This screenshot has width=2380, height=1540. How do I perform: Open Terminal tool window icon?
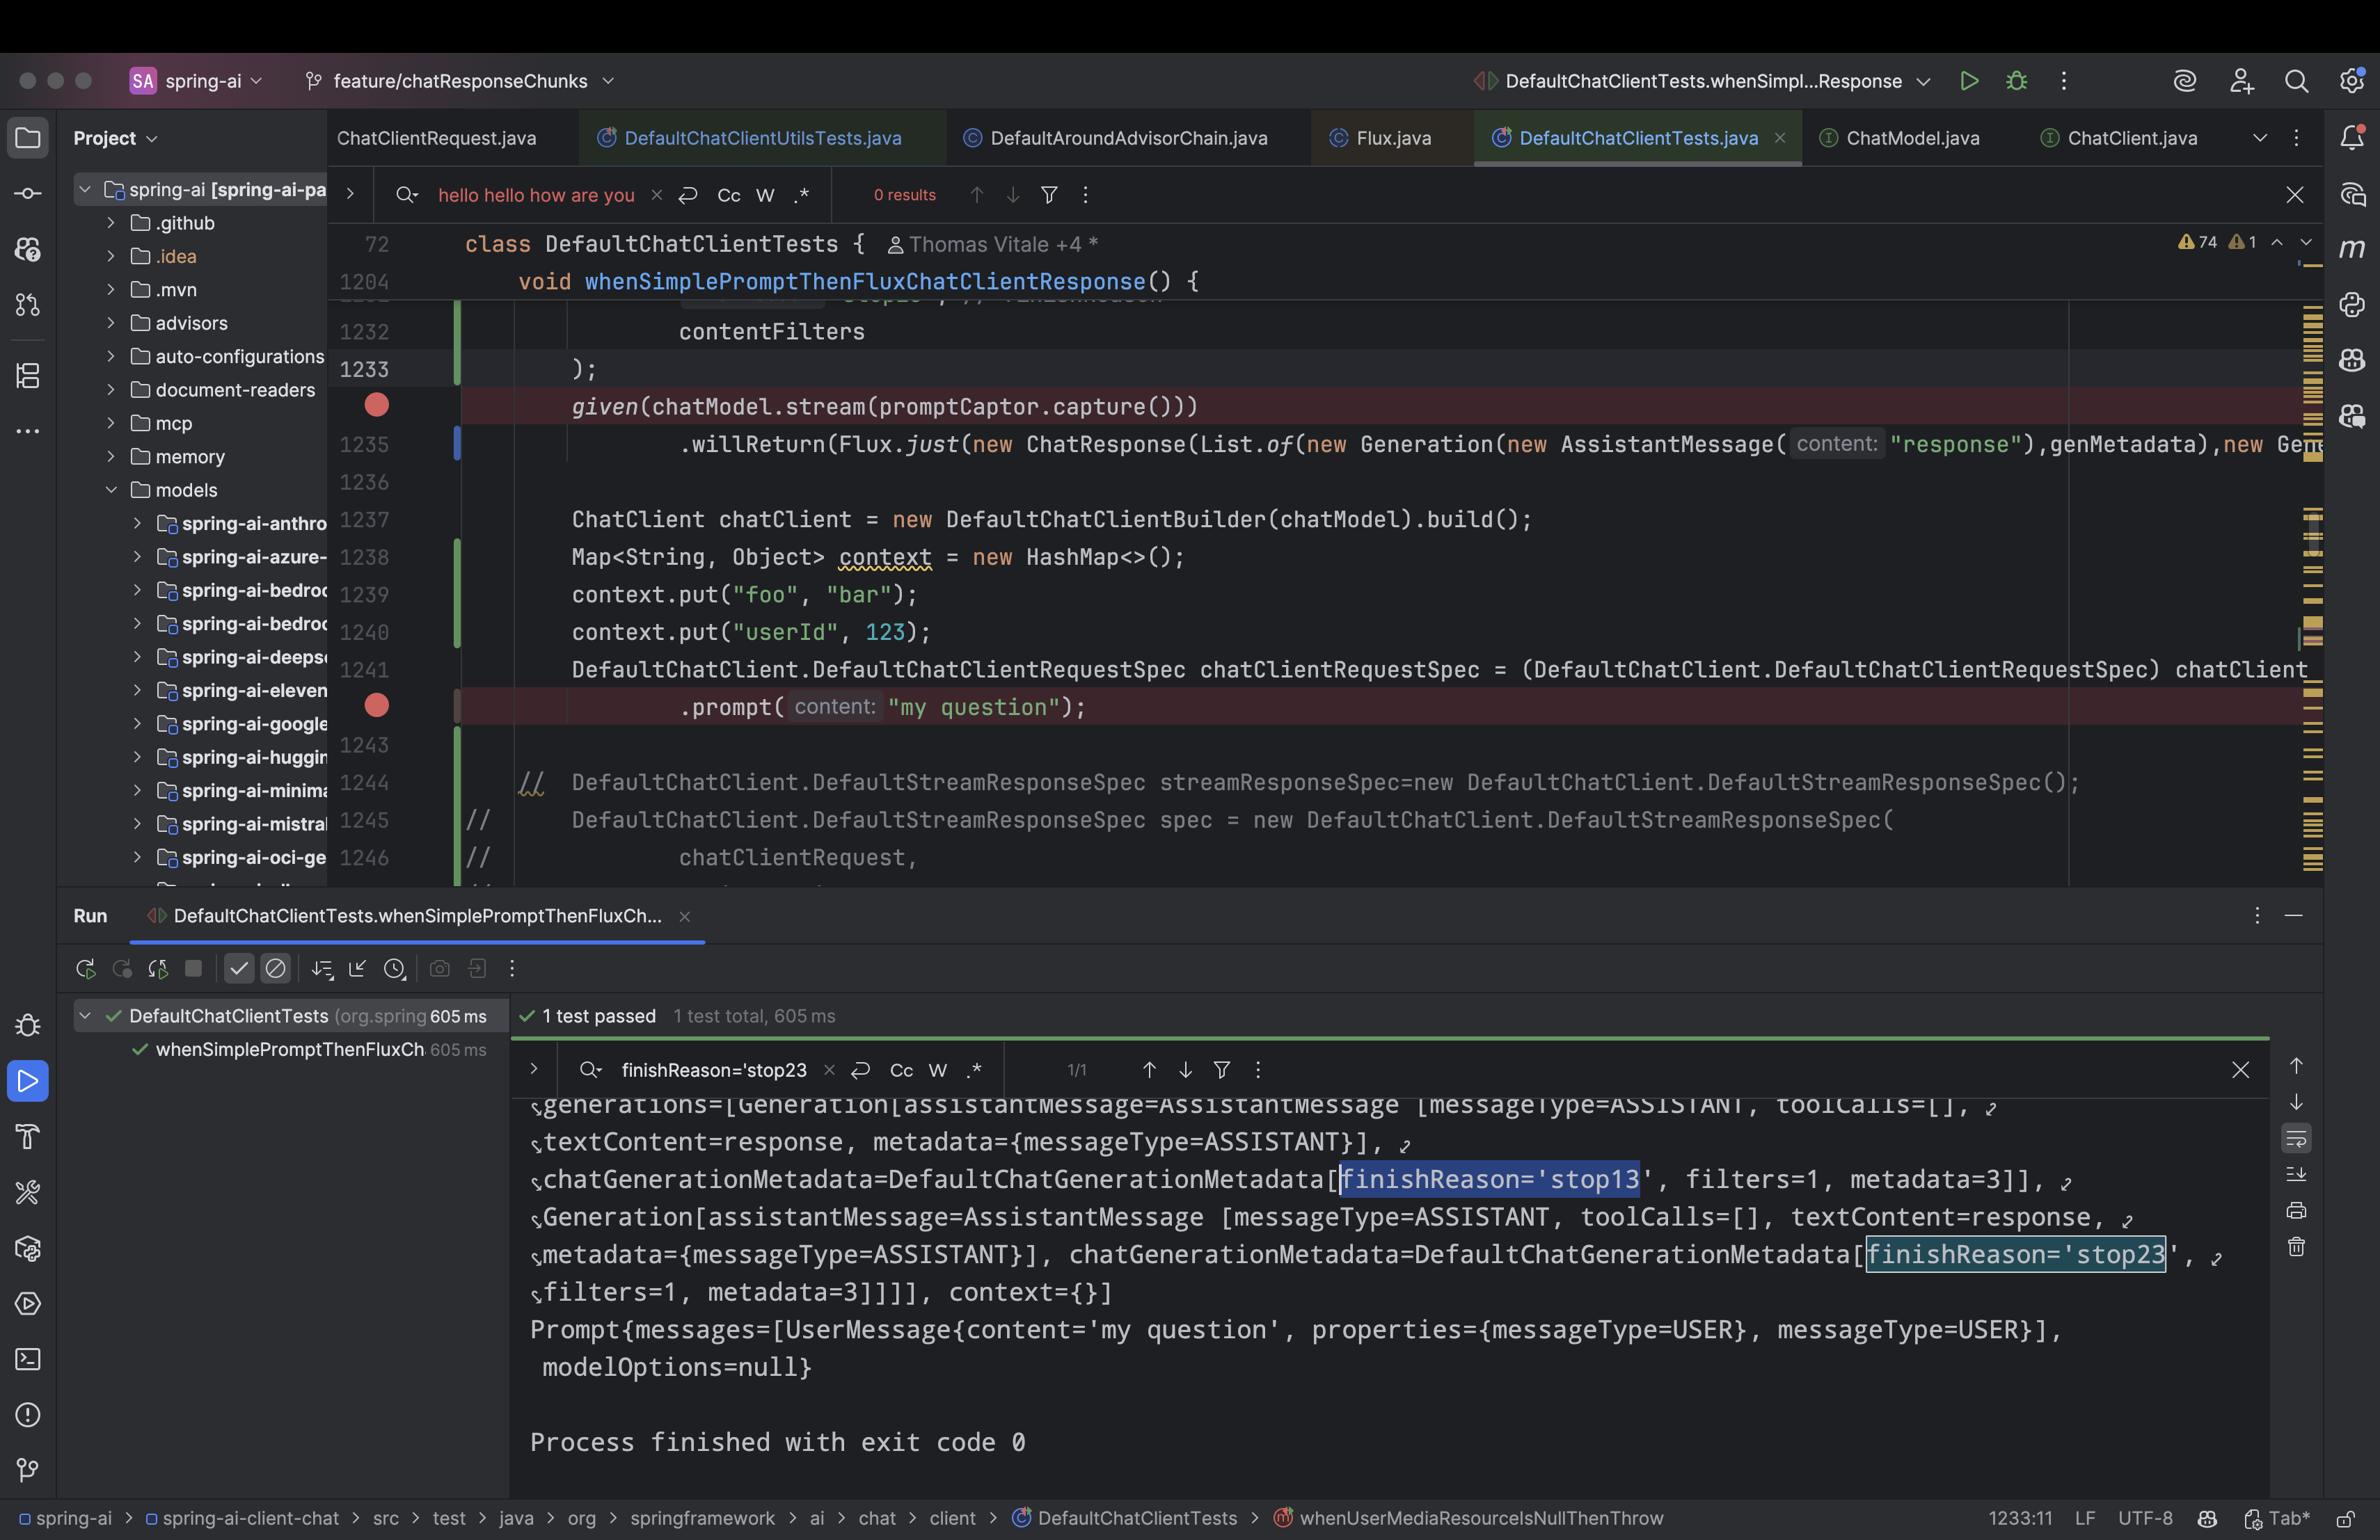(28, 1359)
